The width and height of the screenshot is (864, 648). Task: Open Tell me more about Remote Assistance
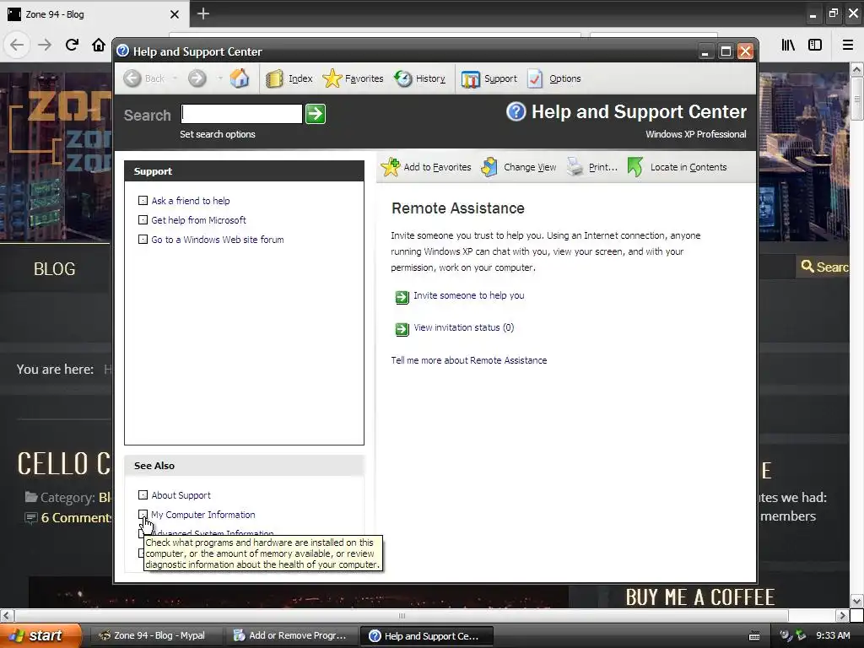tap(469, 360)
